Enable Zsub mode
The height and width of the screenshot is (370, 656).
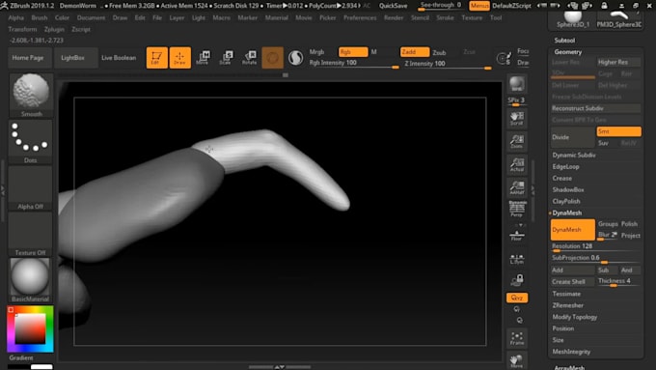click(439, 53)
